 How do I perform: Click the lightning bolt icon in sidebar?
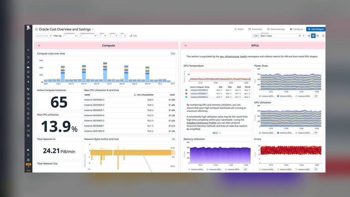click(28, 81)
